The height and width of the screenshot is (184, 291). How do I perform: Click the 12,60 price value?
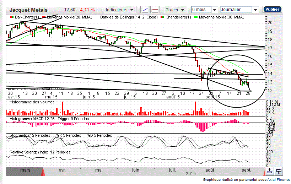click(x=70, y=10)
